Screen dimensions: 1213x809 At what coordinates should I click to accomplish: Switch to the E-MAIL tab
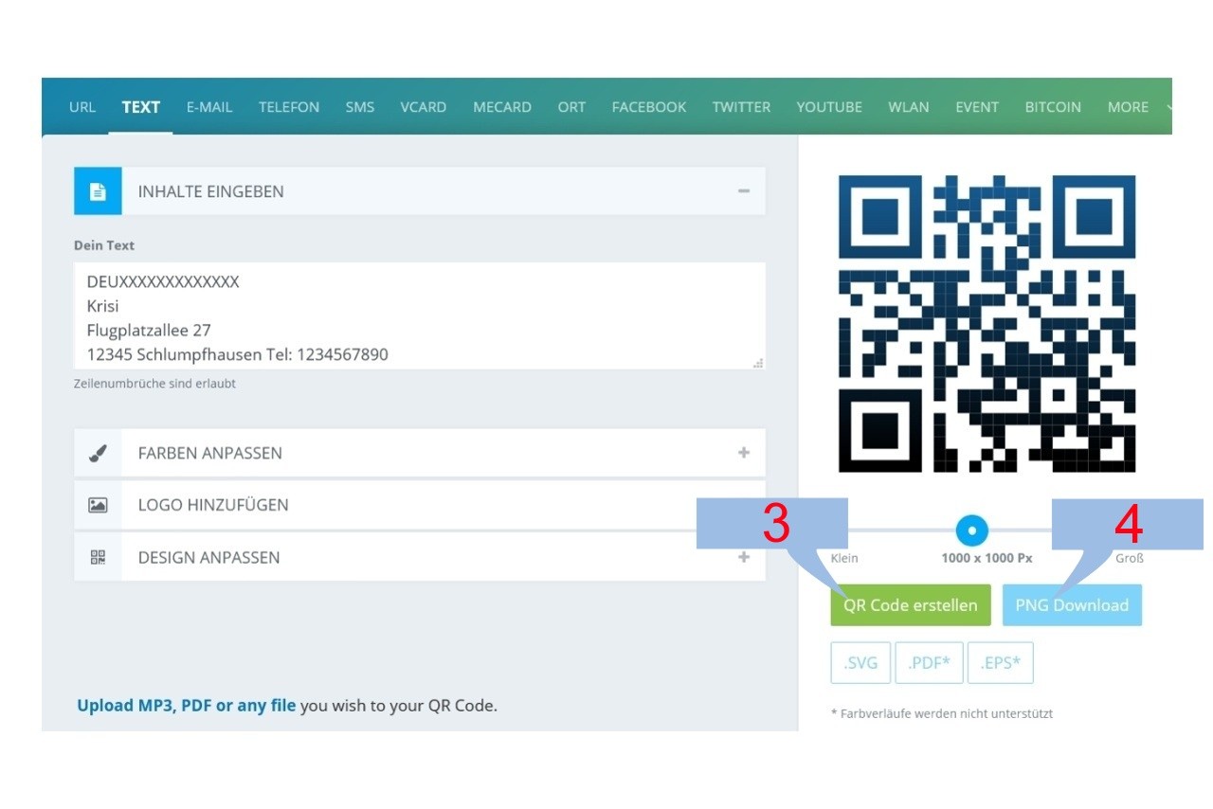209,106
